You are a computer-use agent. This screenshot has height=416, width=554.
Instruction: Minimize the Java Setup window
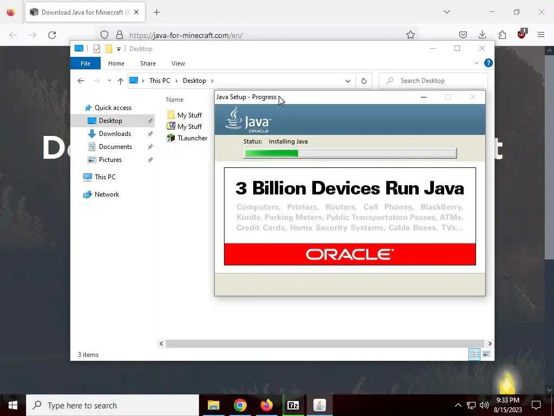click(424, 97)
